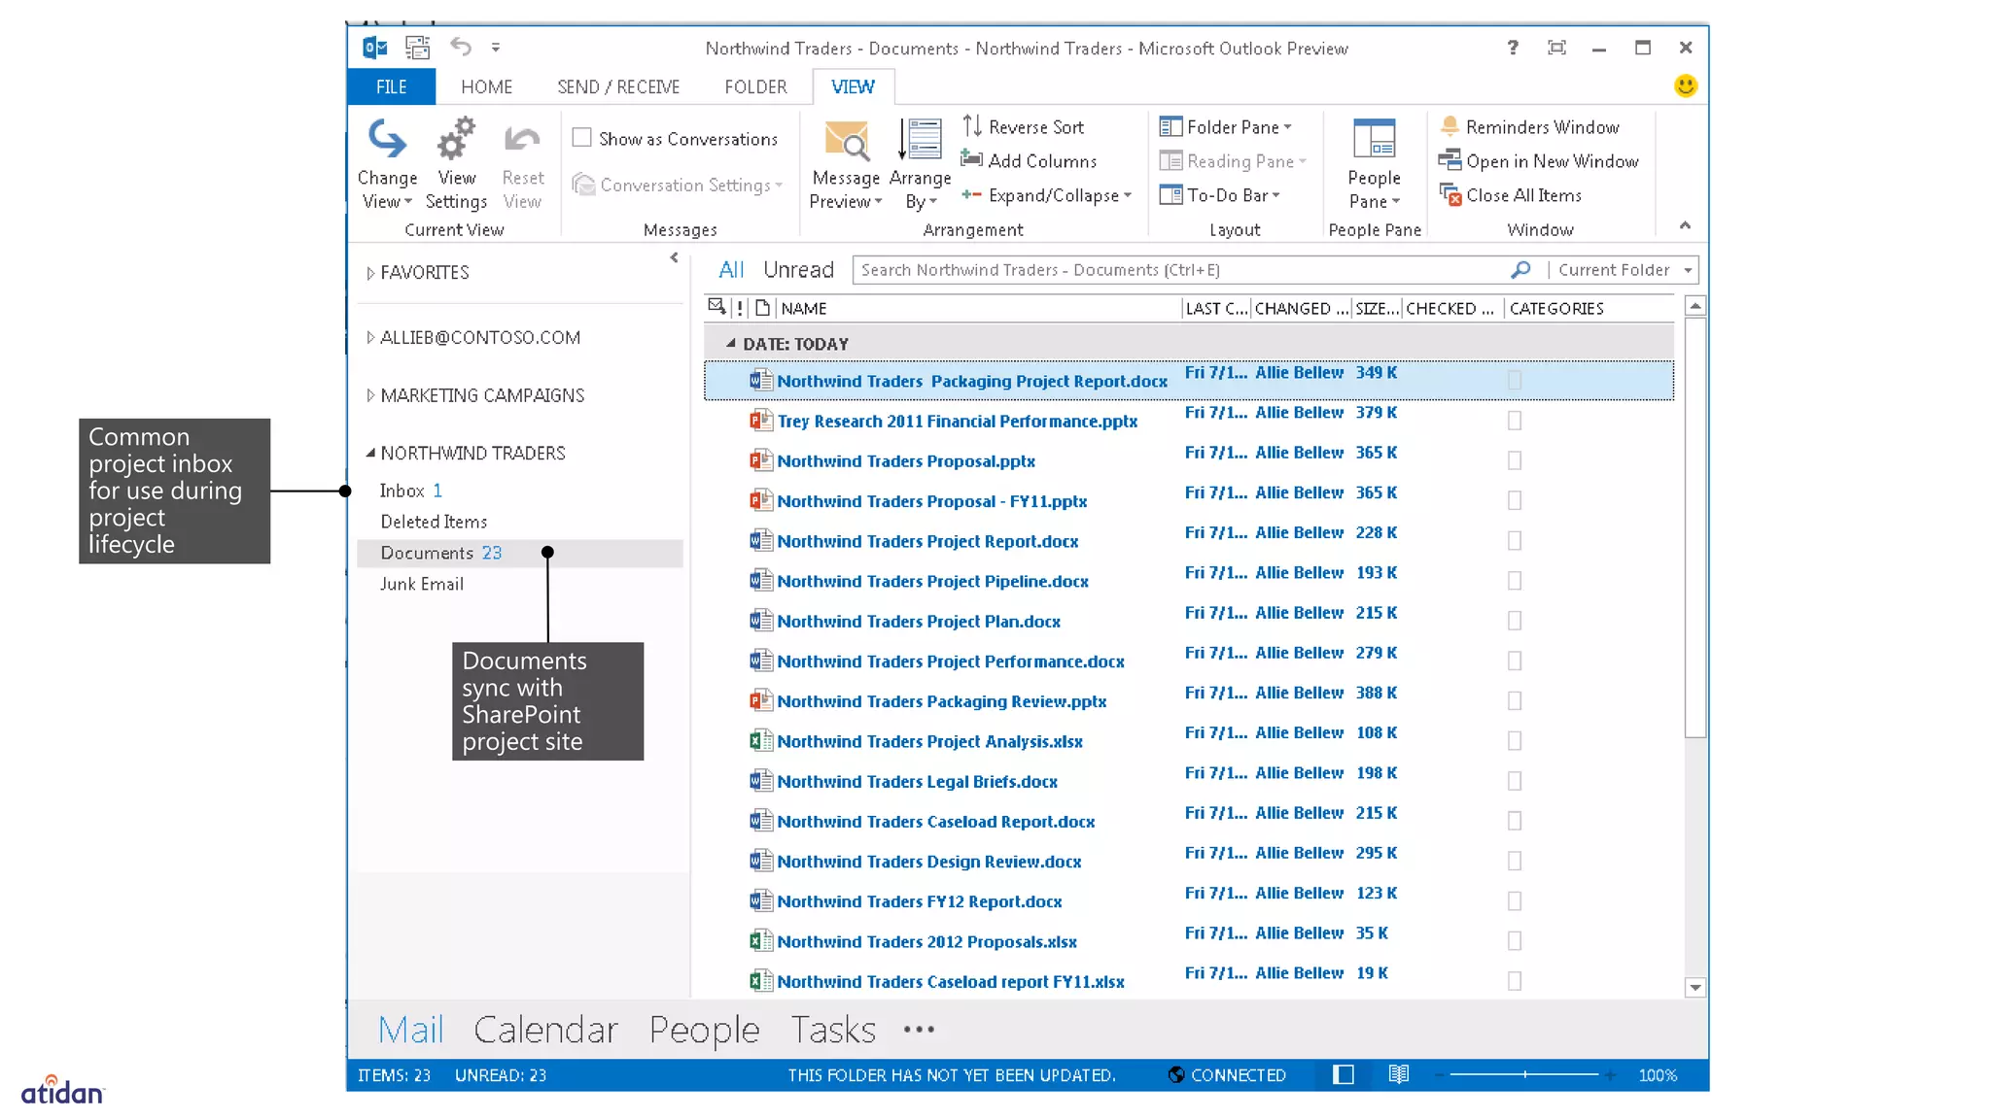
Task: Switch to Normal view in status bar
Action: pos(1343,1074)
